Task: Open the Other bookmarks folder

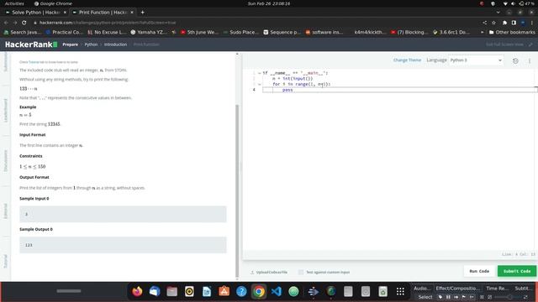Action: point(512,32)
